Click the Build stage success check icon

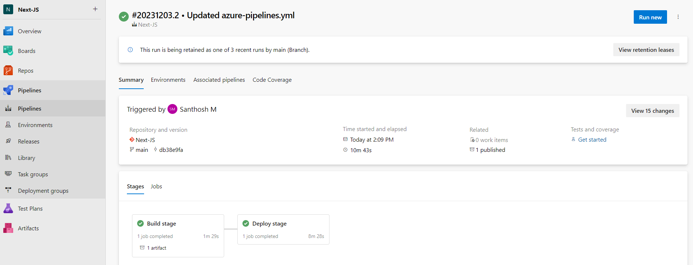[x=140, y=223]
